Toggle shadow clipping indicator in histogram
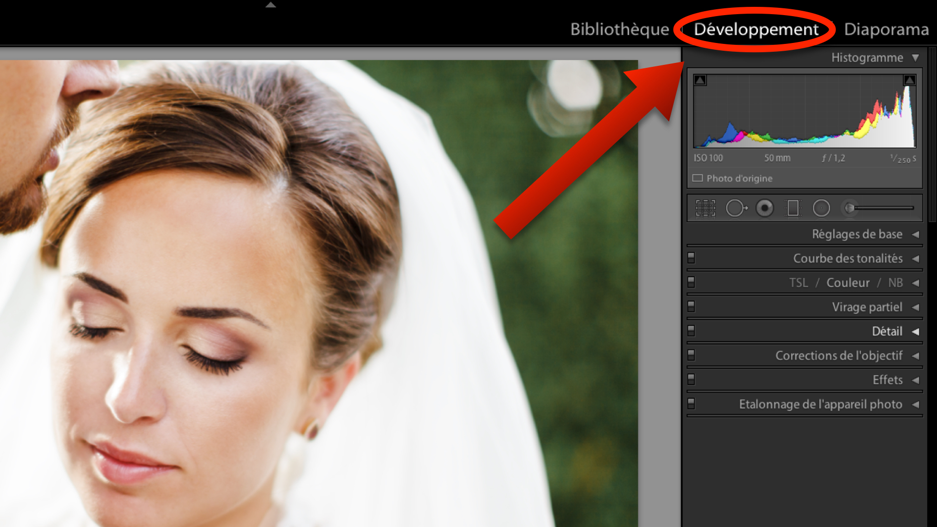This screenshot has height=527, width=937. pyautogui.click(x=700, y=81)
